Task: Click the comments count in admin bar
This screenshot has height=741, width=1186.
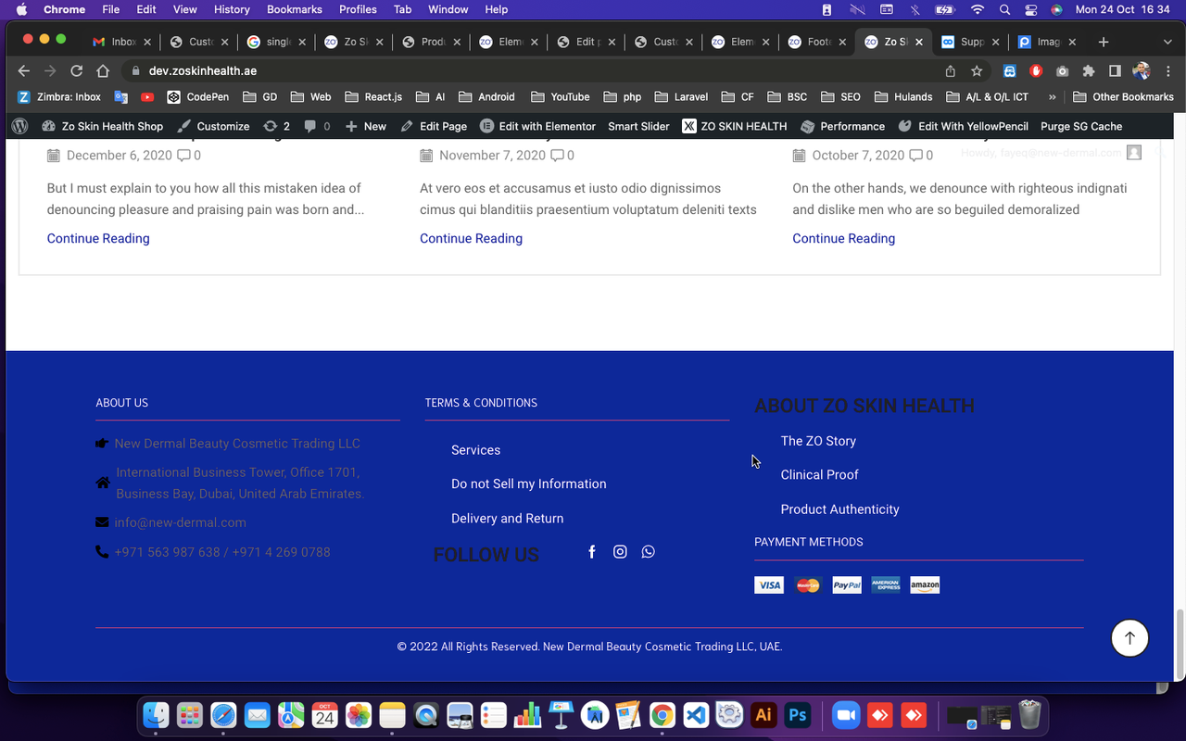Action: coord(317,126)
